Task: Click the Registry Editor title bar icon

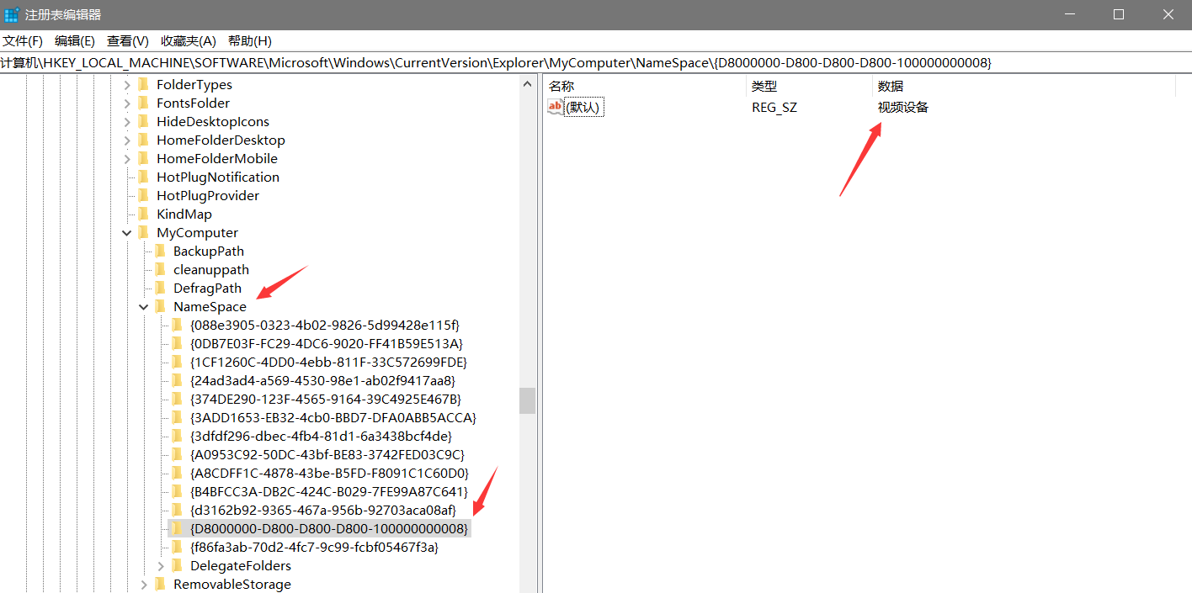Action: [x=12, y=15]
